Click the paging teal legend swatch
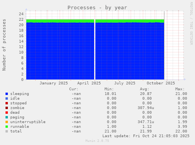This screenshot has width=195, height=145. tap(7, 117)
